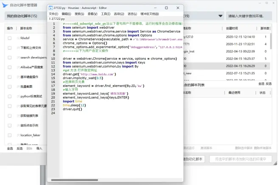The image size is (280, 185).
Task: Select environment row dated 2022-04-15 16:25:37
Action: [x=227, y=59]
